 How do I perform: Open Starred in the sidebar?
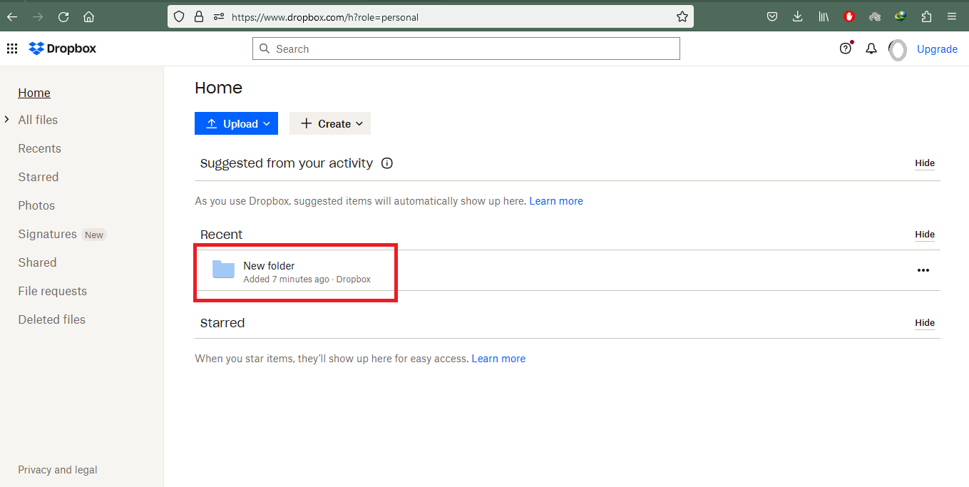click(x=39, y=177)
